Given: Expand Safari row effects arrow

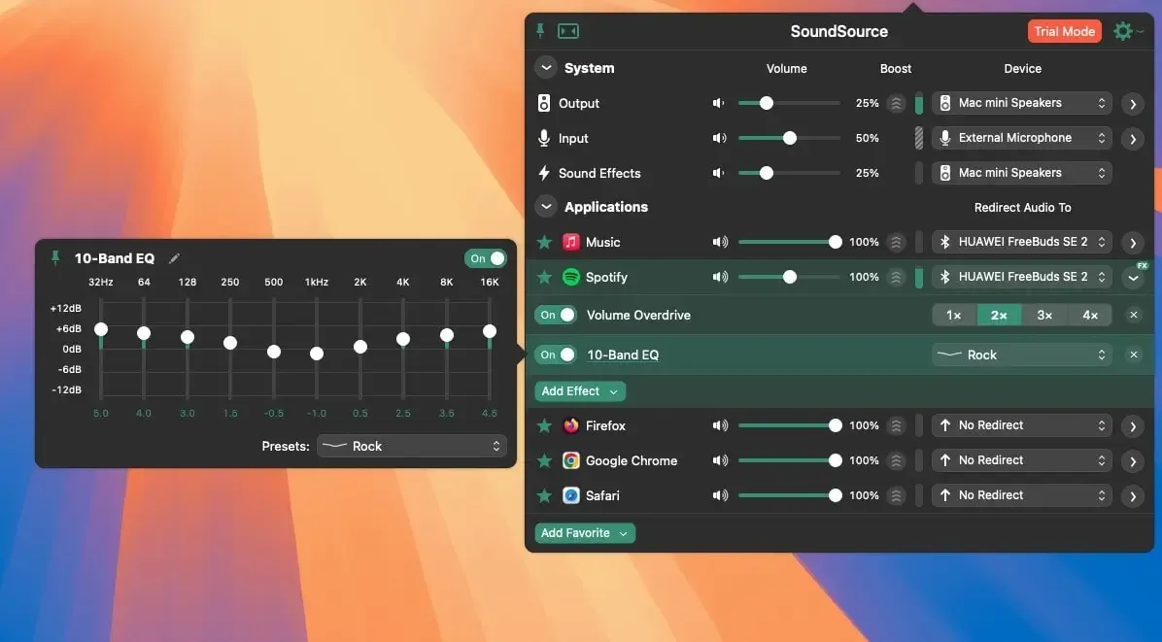Looking at the screenshot, I should (1133, 496).
